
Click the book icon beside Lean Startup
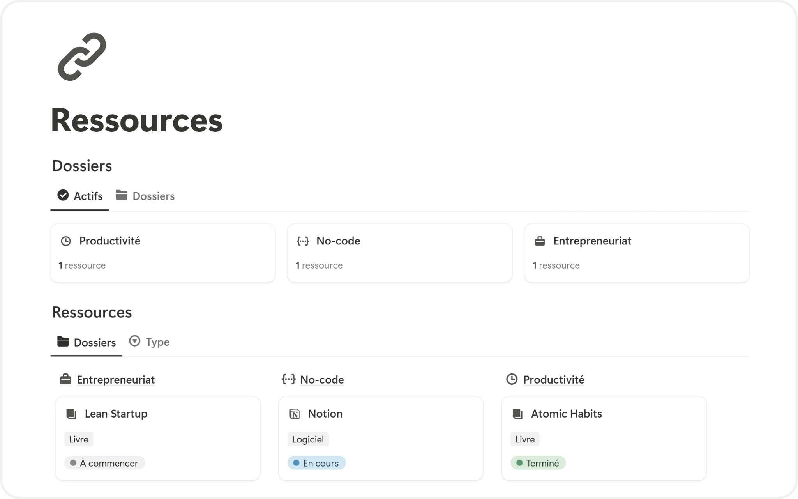click(71, 414)
